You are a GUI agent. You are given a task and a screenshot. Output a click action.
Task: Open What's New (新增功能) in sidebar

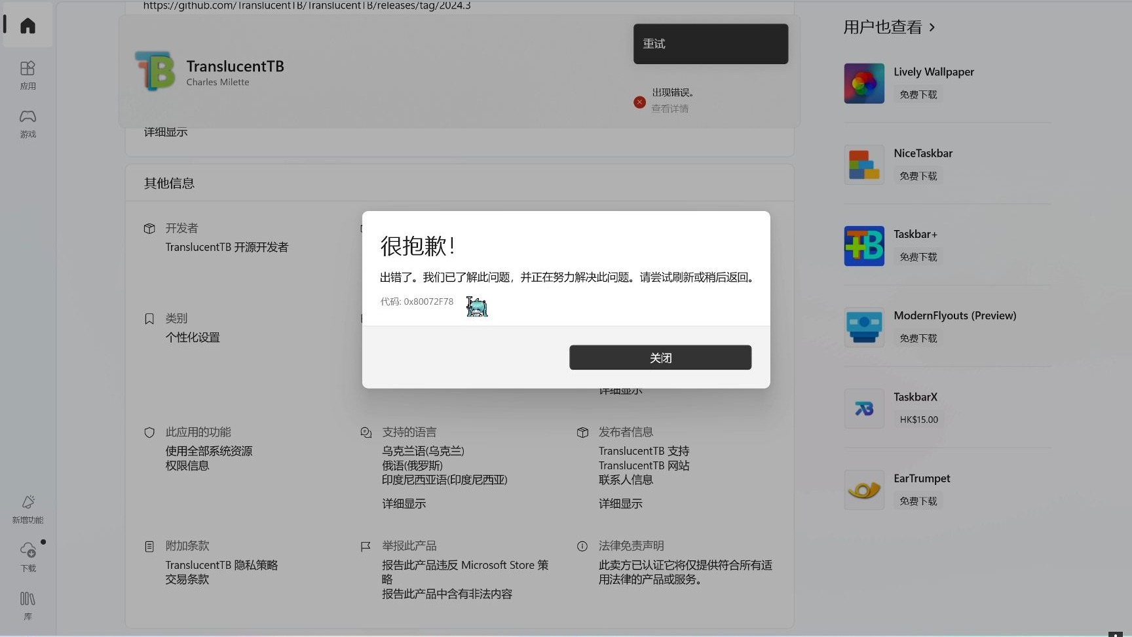pos(28,509)
